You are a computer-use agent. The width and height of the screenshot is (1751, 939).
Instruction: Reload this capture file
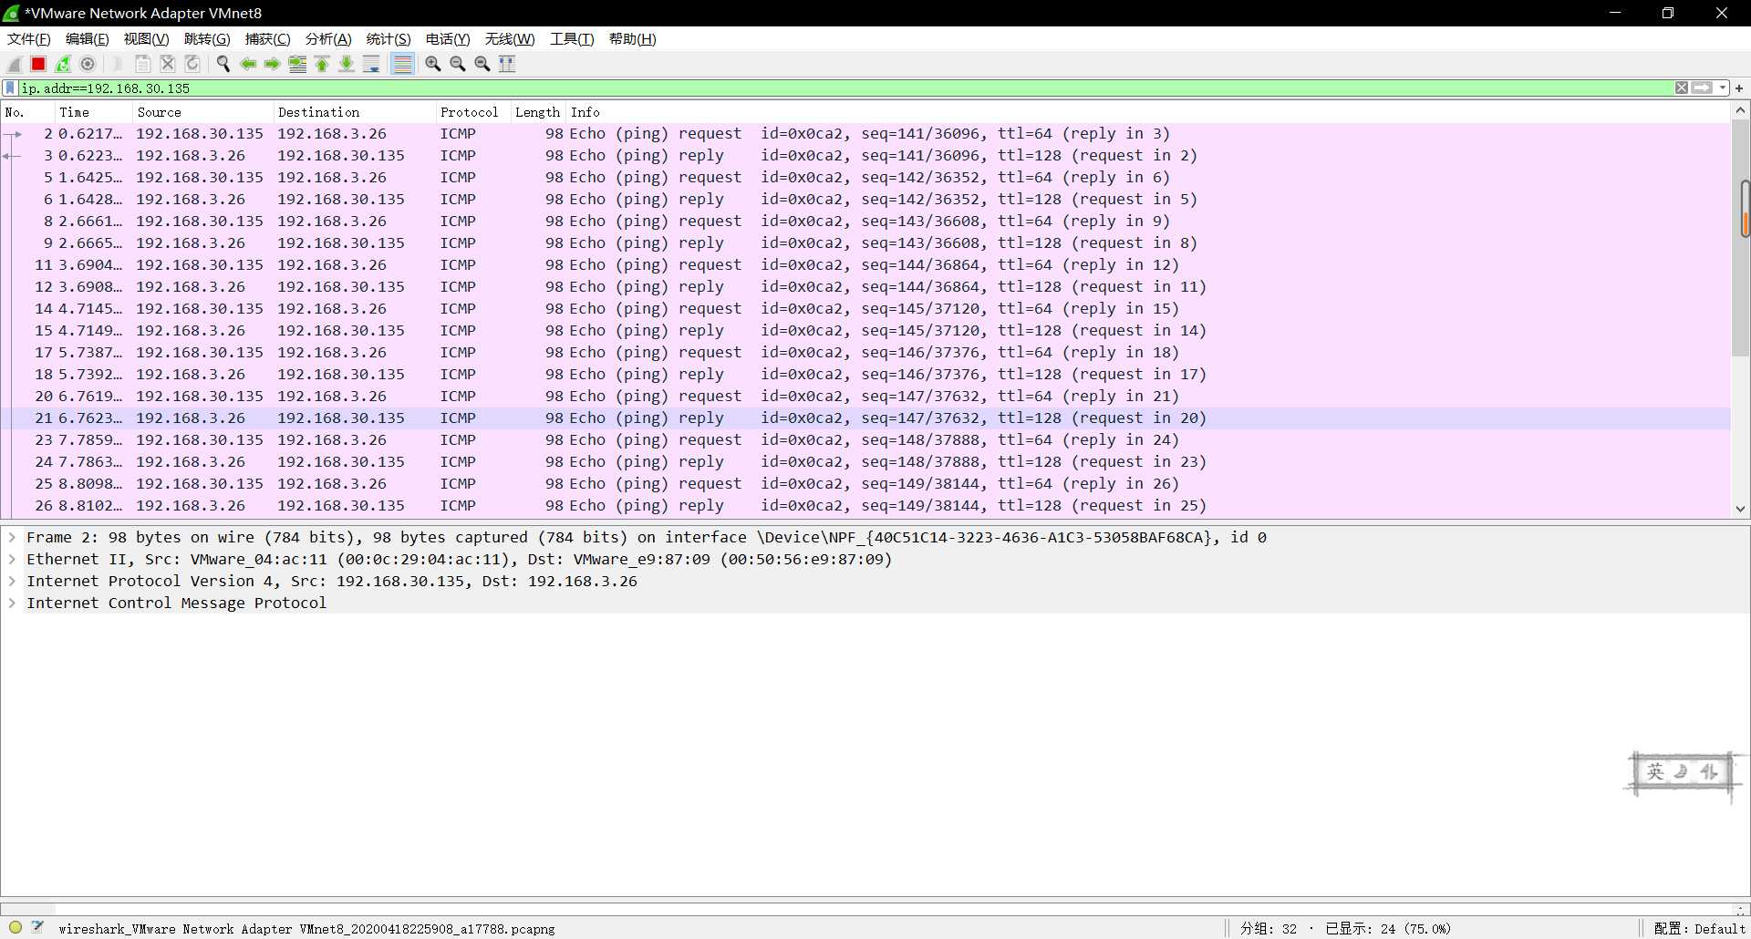192,64
